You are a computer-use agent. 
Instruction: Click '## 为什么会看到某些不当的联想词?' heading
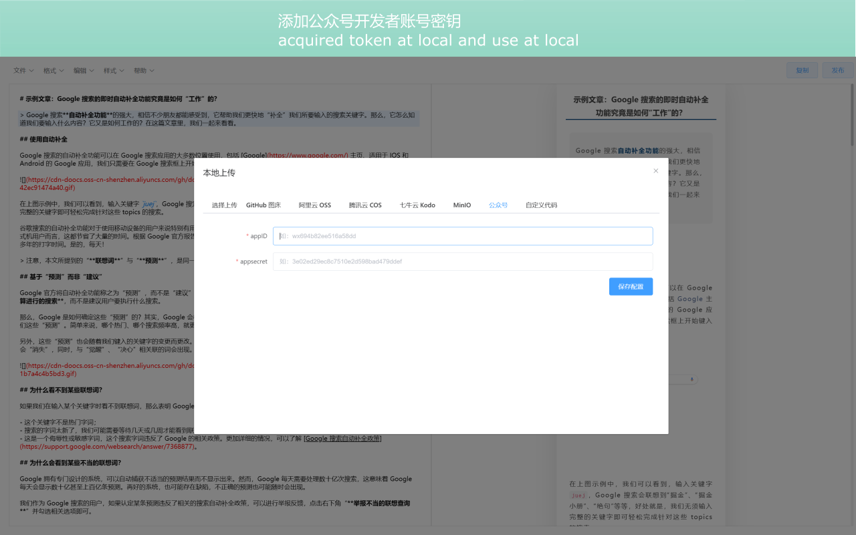pyautogui.click(x=70, y=463)
